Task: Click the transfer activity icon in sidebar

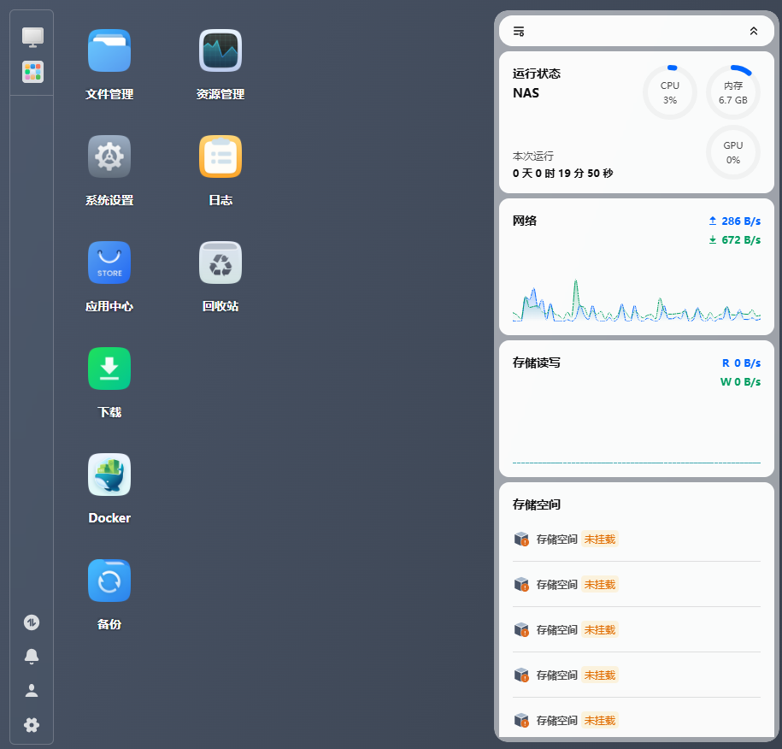Action: tap(32, 622)
